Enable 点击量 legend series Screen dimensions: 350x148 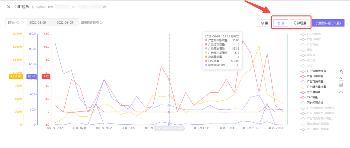point(308,60)
